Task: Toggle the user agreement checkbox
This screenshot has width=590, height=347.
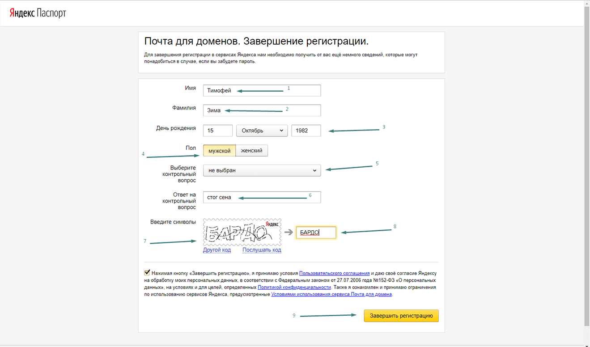Action: (x=147, y=272)
